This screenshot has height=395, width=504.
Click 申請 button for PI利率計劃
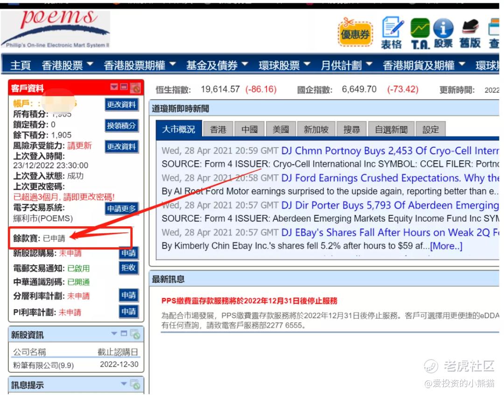pos(129,311)
